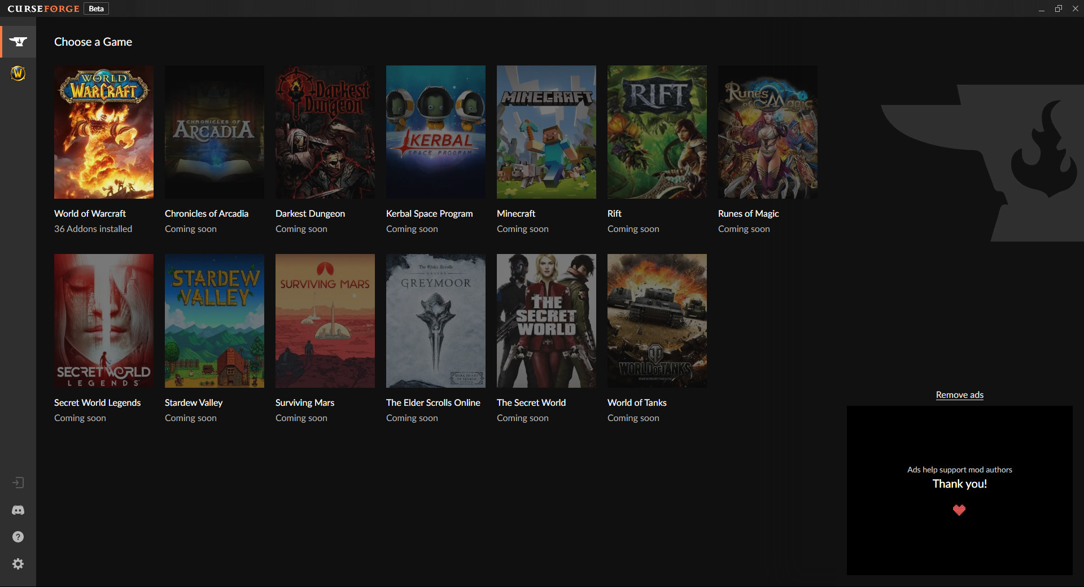Click the login arrow icon in sidebar
1084x587 pixels.
[18, 483]
